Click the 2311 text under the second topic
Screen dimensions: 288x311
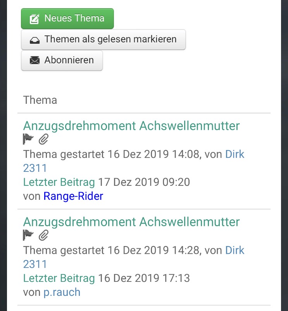[x=35, y=264]
